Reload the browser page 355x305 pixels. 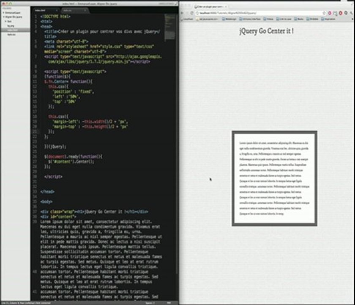[192, 13]
